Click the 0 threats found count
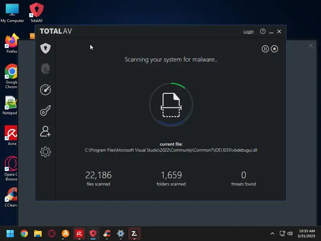This screenshot has width=321, height=241. (244, 175)
